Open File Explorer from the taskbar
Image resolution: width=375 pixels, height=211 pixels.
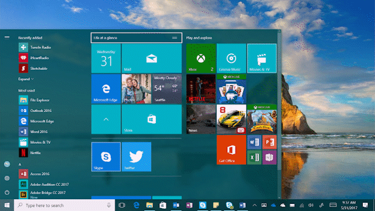149,205
